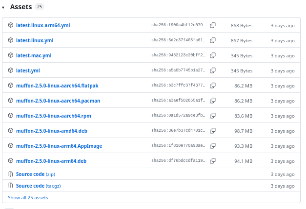Screen dimensions: 306x209
Task: Copy sha256 hash for latest-mac.yml
Action: coord(212,55)
